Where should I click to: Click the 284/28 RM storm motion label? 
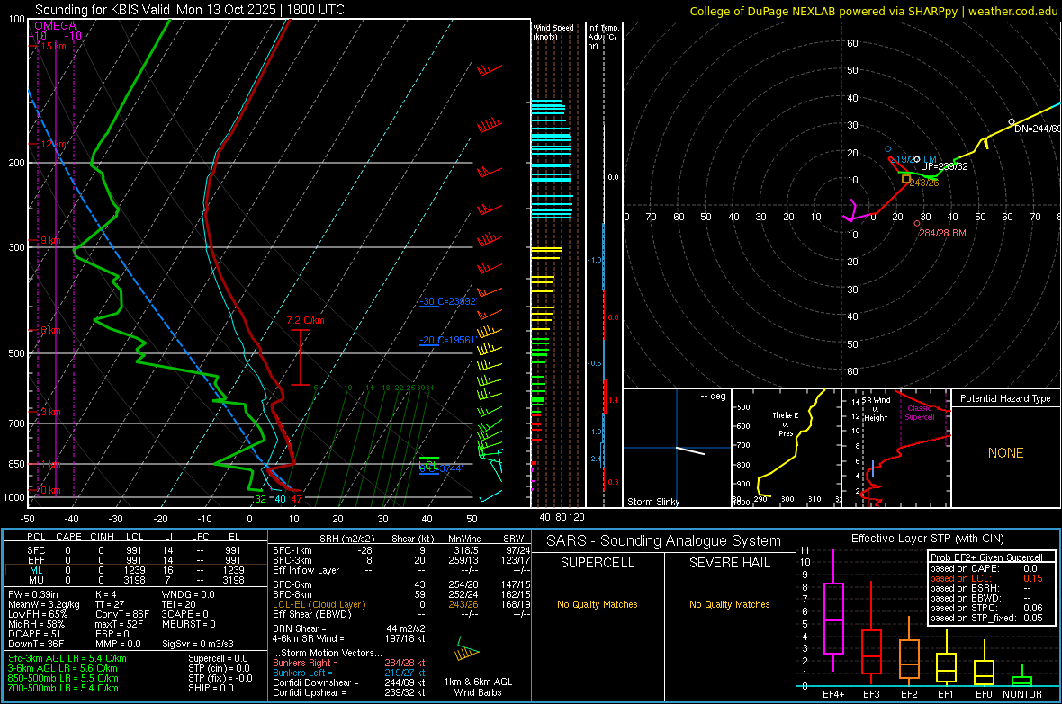(942, 233)
